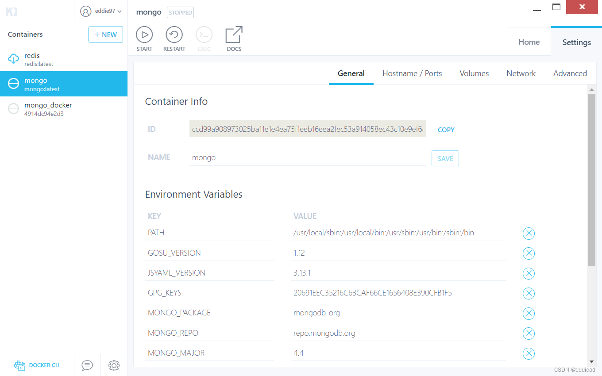The width and height of the screenshot is (602, 376).
Task: Select the General settings tab
Action: 351,73
